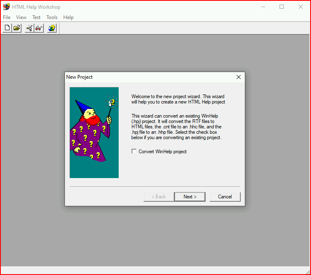This screenshot has height=275, width=311.
Task: Open the File menu
Action: click(x=7, y=17)
